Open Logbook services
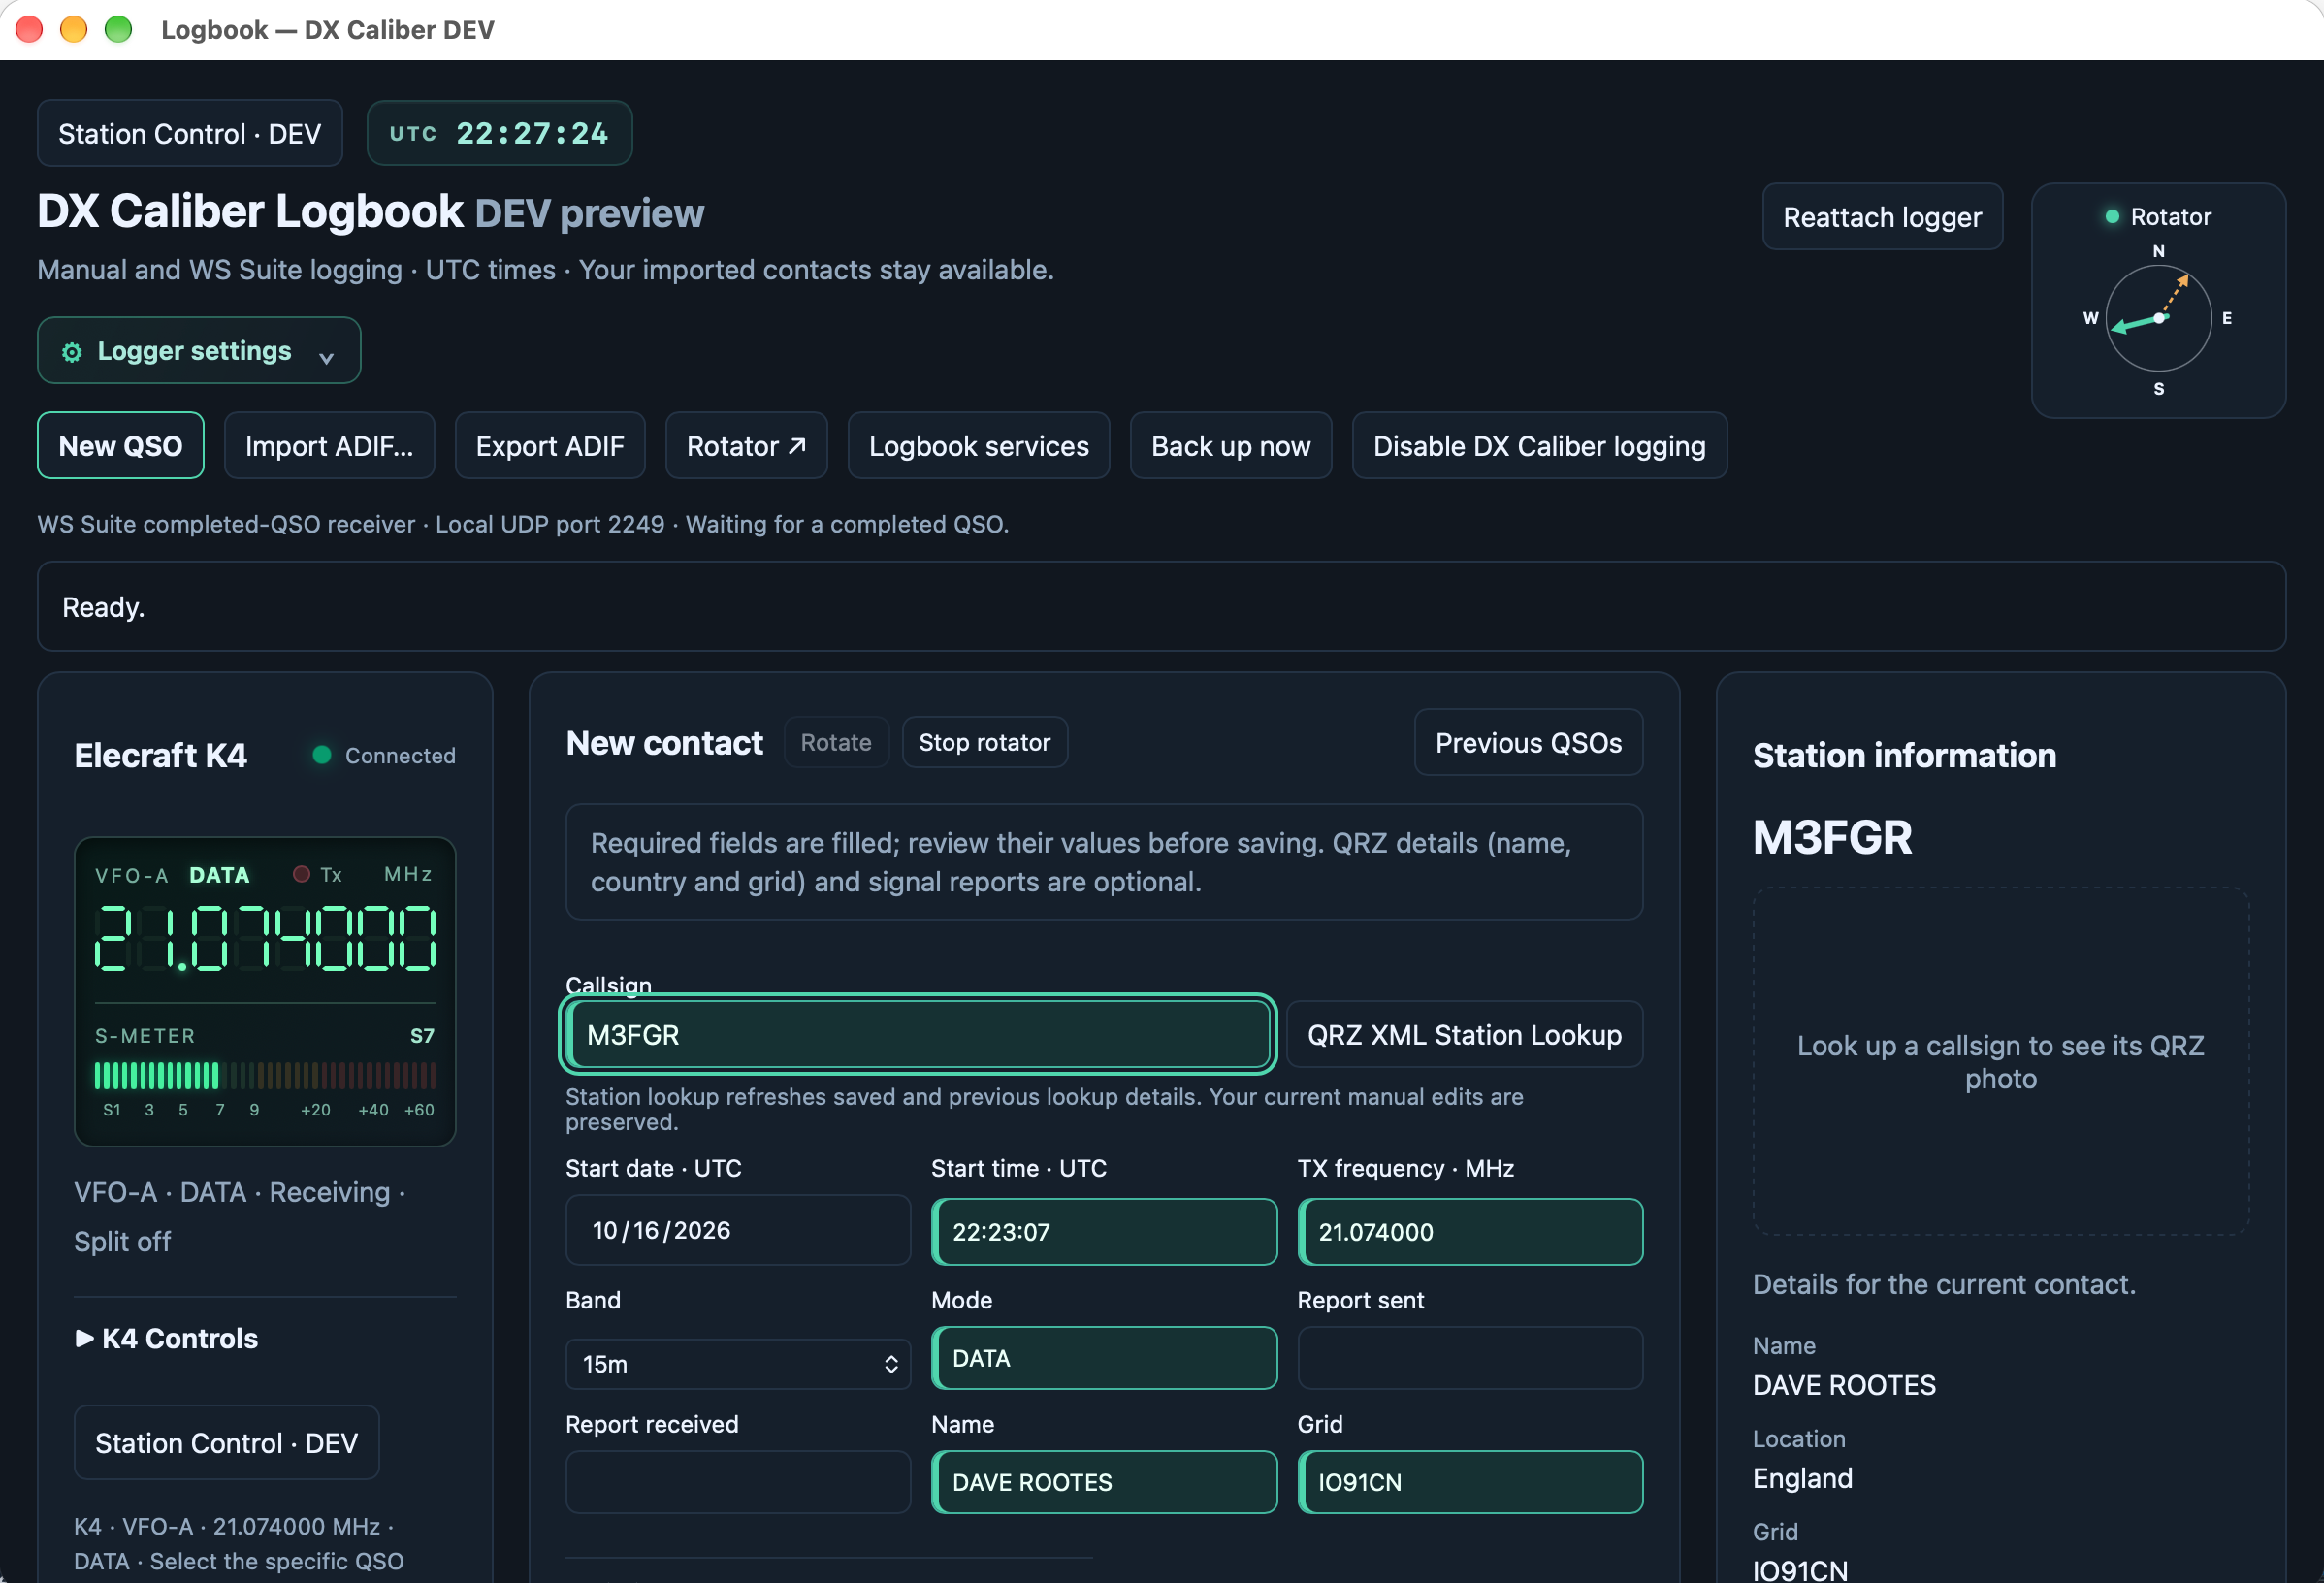 tap(978, 446)
